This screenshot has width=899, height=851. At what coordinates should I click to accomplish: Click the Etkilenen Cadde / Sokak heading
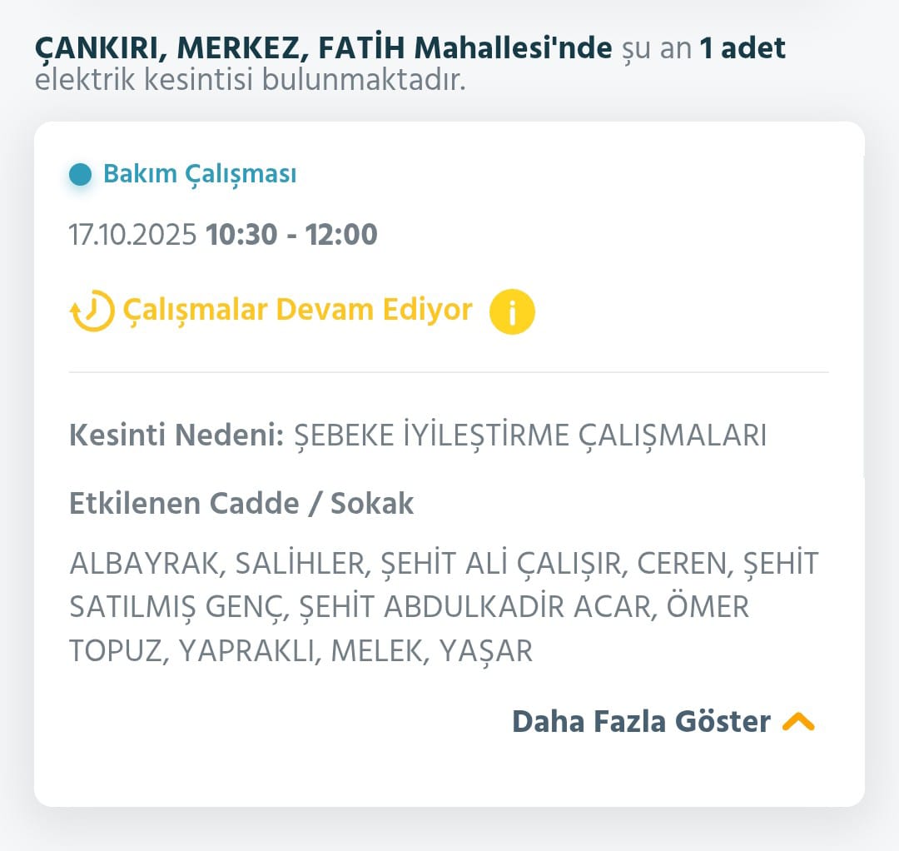point(241,504)
